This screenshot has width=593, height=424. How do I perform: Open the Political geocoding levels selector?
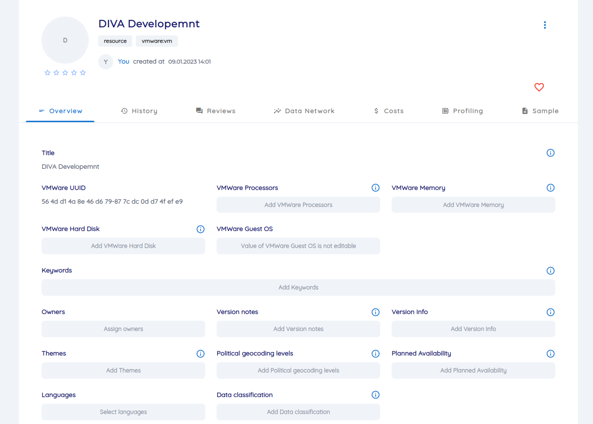(x=298, y=370)
